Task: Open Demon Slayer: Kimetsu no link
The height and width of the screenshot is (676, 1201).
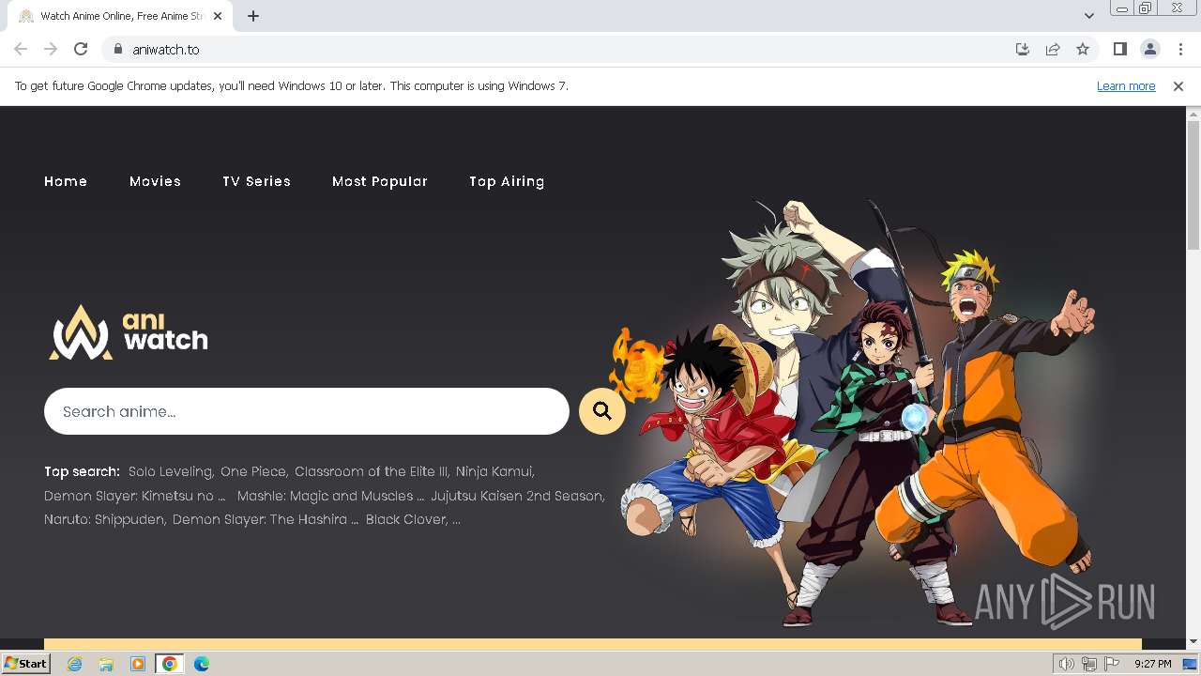Action: [x=135, y=496]
